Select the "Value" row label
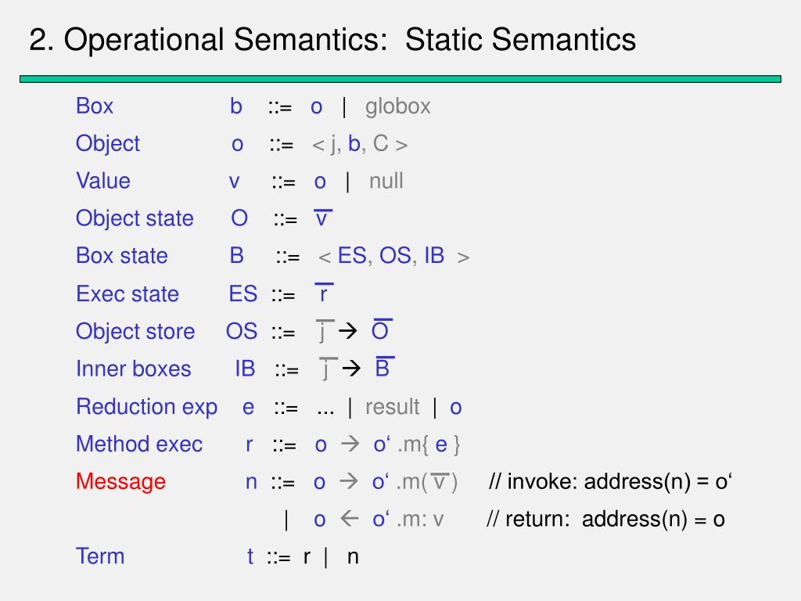The image size is (801, 601). pyautogui.click(x=103, y=181)
